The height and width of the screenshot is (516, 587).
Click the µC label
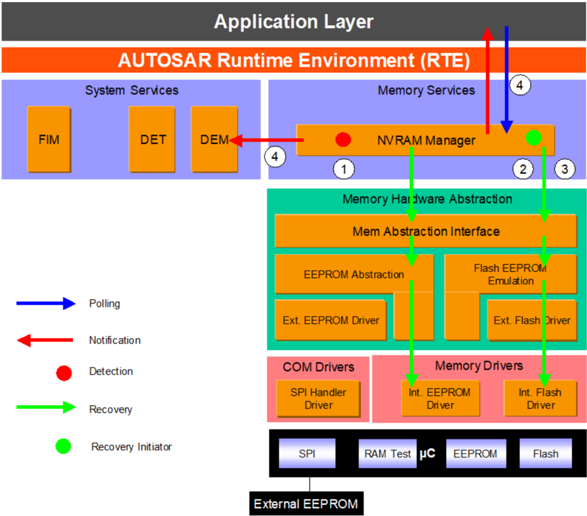427,454
